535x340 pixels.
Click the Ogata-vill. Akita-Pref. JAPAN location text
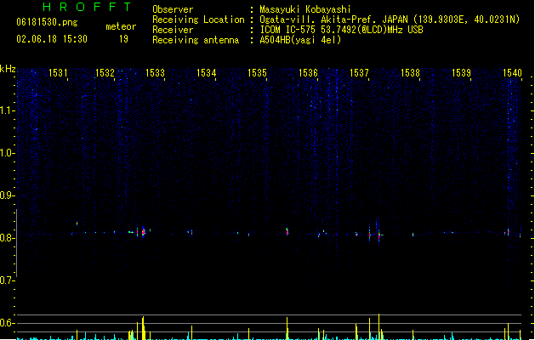[x=333, y=20]
